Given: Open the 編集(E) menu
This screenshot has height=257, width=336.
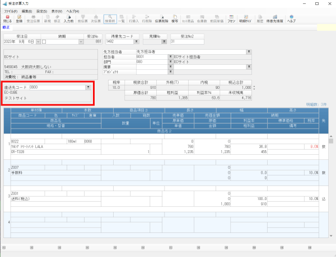Looking at the screenshot, I should click(x=27, y=11).
